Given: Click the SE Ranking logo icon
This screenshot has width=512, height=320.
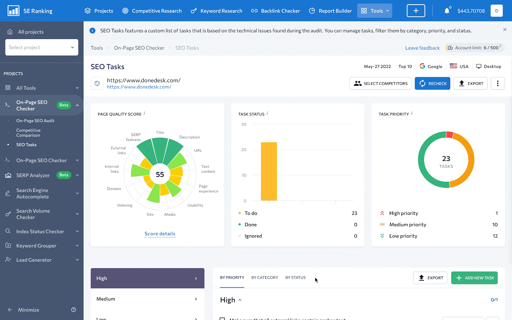Looking at the screenshot, I should pos(13,11).
